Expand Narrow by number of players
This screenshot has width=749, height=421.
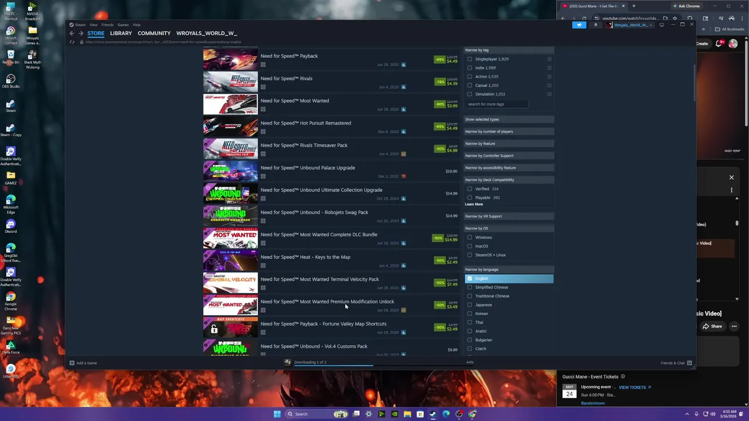tap(509, 132)
